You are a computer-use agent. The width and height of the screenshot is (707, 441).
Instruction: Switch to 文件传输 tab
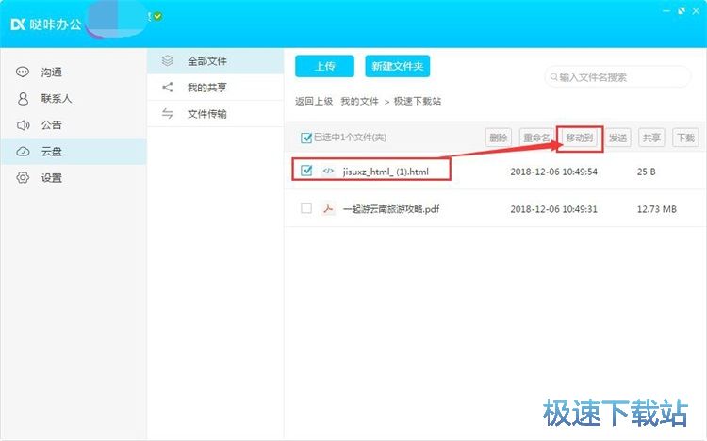click(x=216, y=114)
